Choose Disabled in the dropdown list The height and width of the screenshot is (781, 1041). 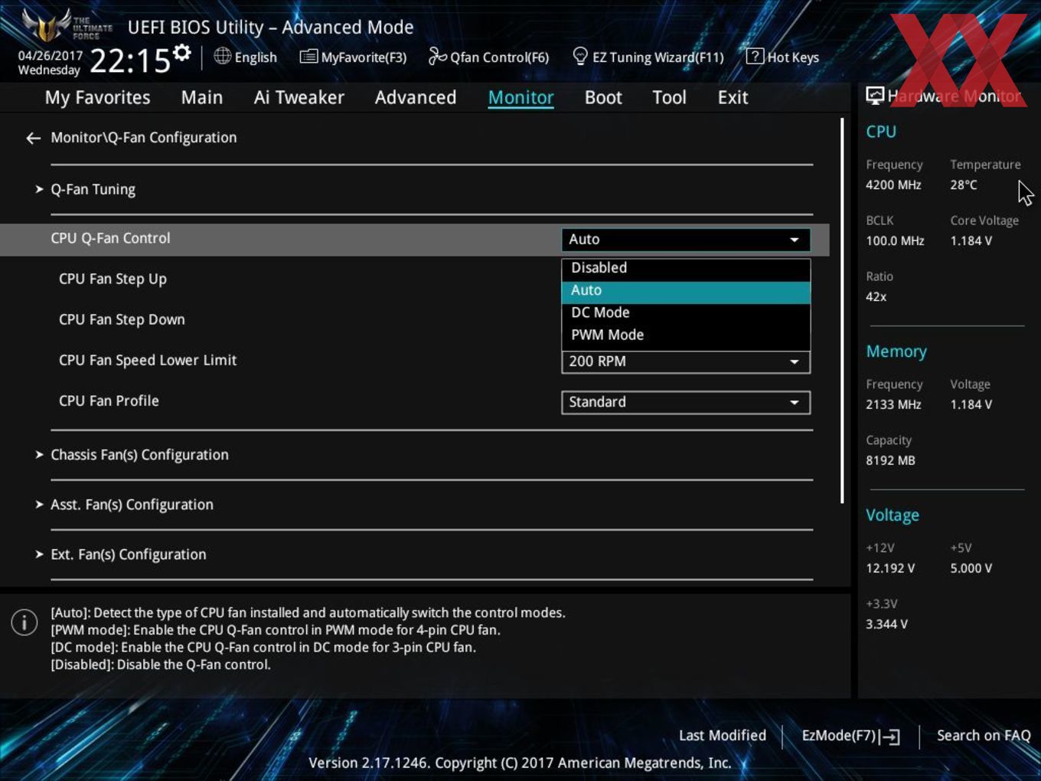click(x=686, y=268)
